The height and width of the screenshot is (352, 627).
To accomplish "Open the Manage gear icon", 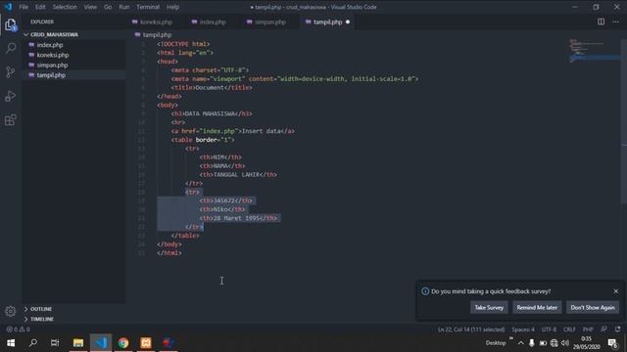I will tap(11, 311).
